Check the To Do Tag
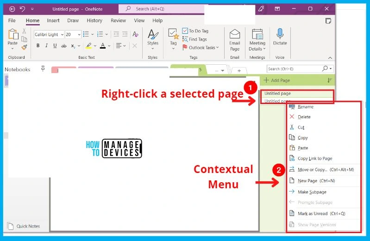 coord(195,31)
